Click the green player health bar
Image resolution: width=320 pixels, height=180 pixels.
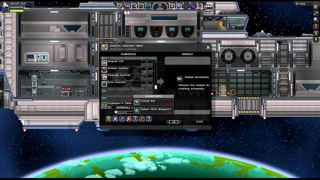pyautogui.click(x=16, y=11)
